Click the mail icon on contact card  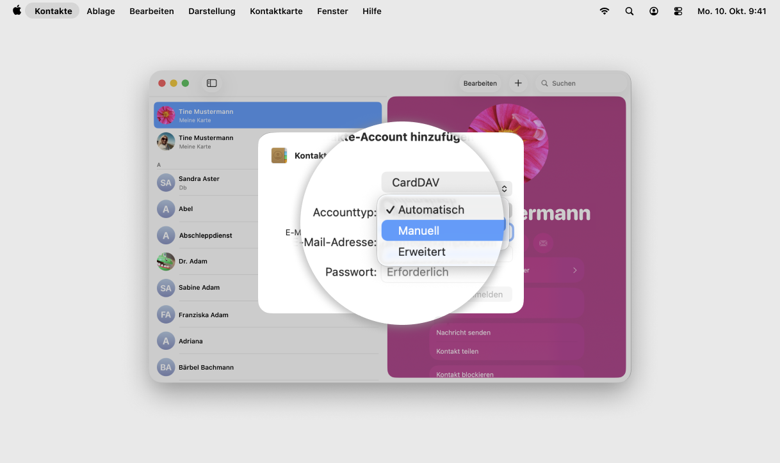(x=543, y=243)
